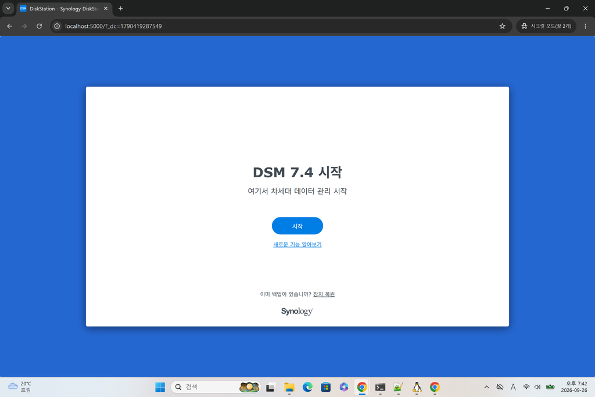Expand the hidden system tray icons chevron

(x=486, y=387)
